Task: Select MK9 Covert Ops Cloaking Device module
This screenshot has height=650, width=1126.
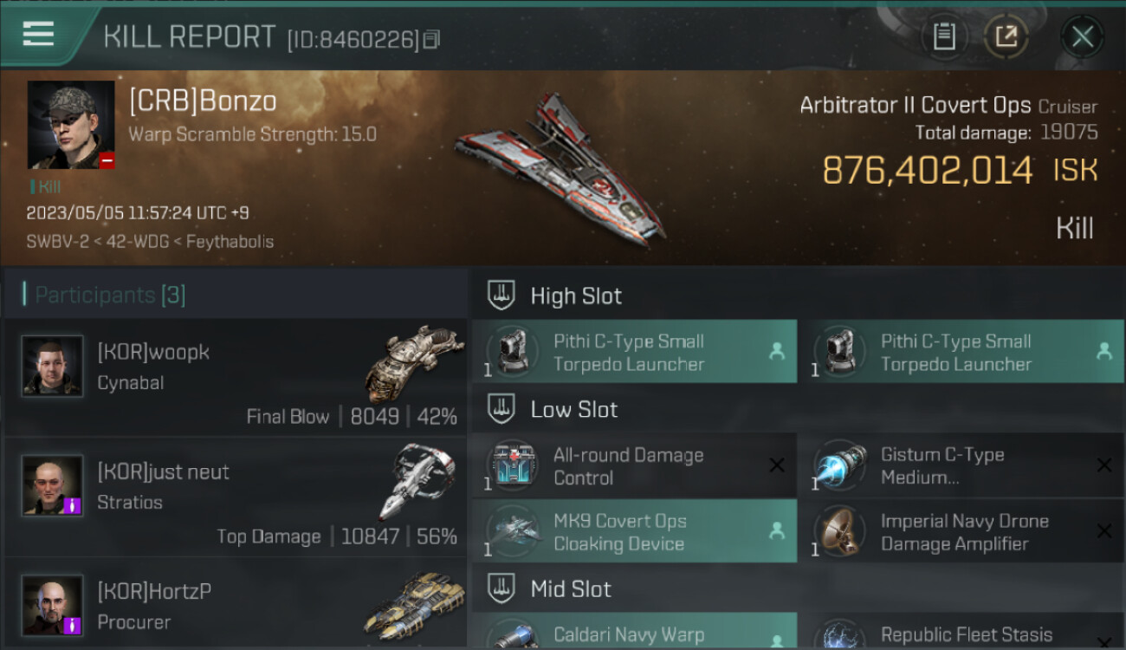Action: point(634,532)
